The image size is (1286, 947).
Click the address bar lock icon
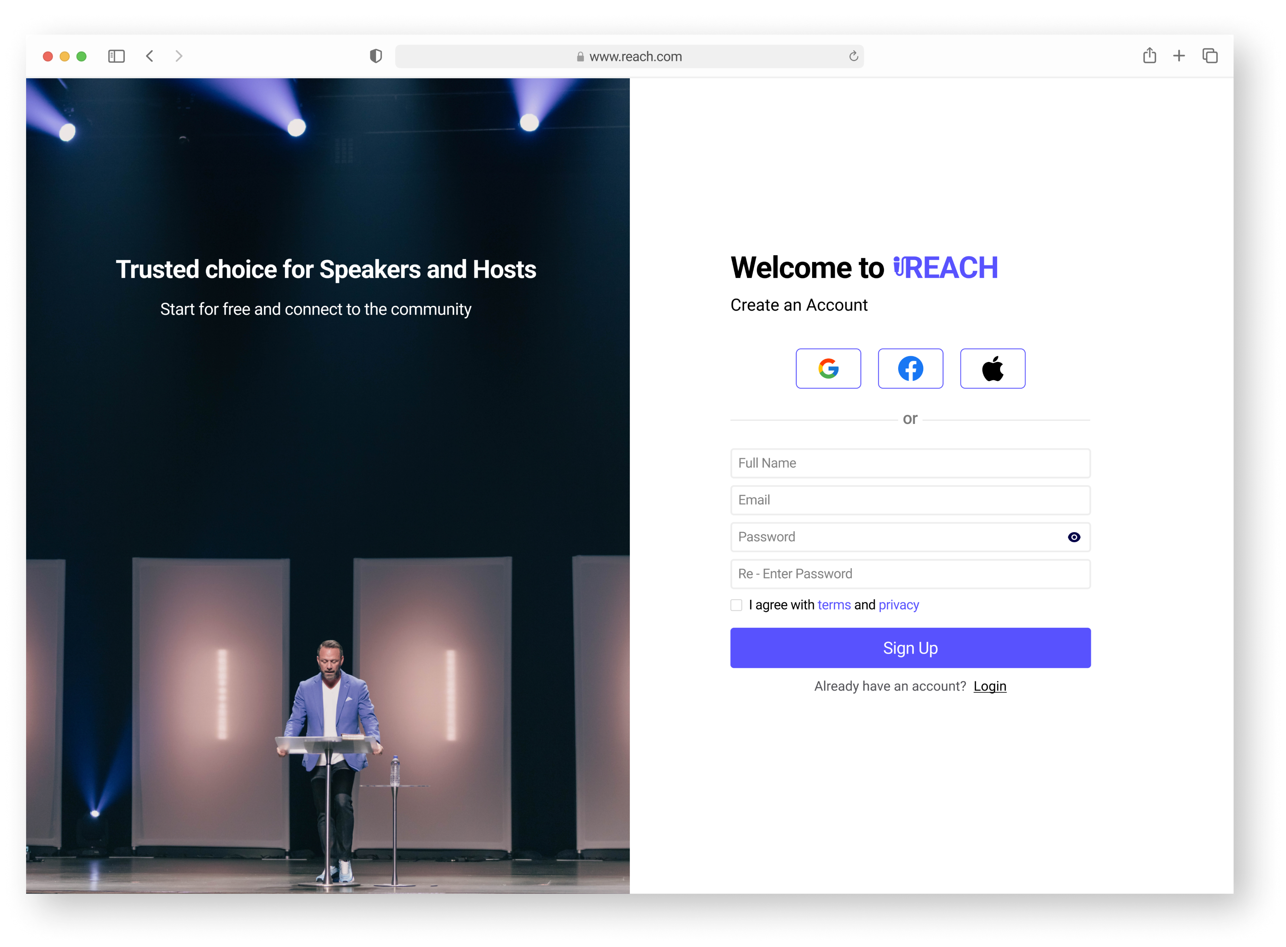click(x=581, y=56)
